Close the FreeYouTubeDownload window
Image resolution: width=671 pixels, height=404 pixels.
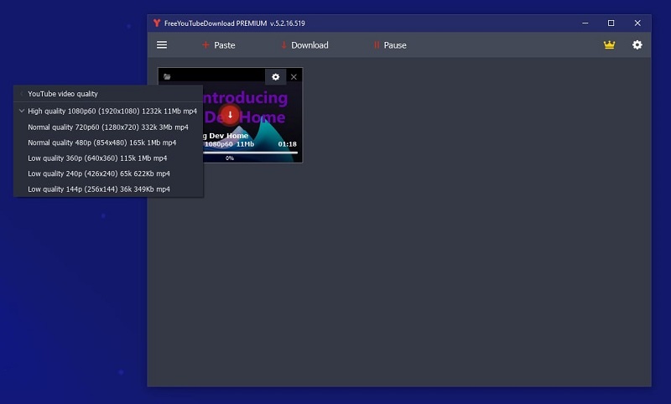pyautogui.click(x=637, y=23)
